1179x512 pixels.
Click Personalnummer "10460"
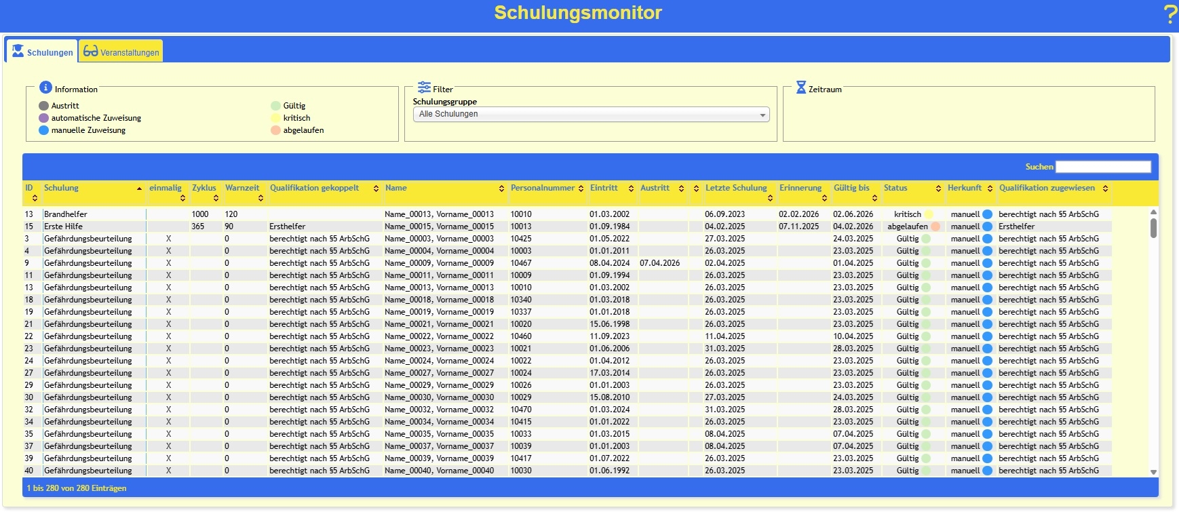(x=521, y=336)
